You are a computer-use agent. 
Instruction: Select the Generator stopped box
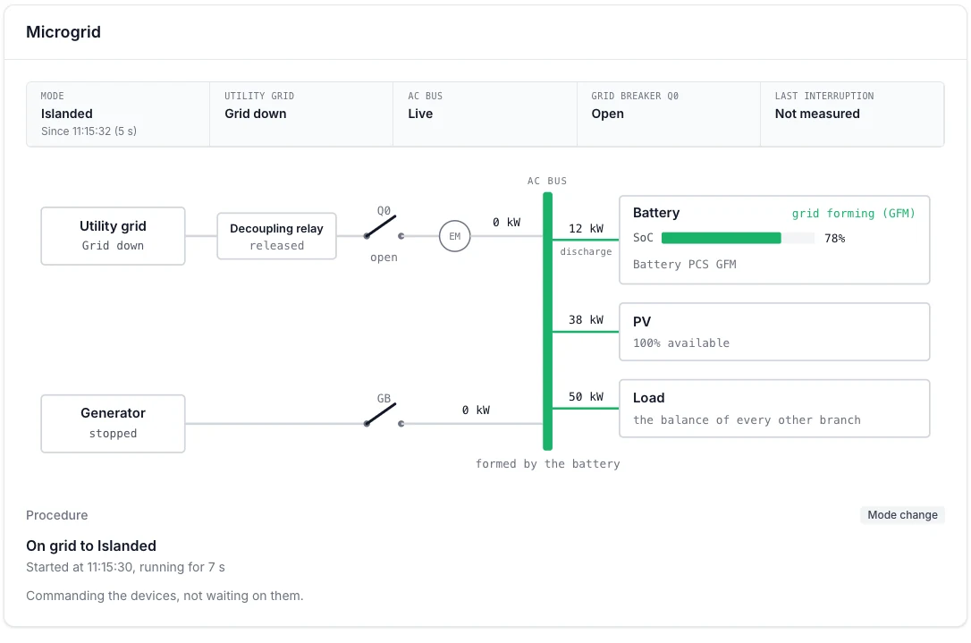(113, 424)
